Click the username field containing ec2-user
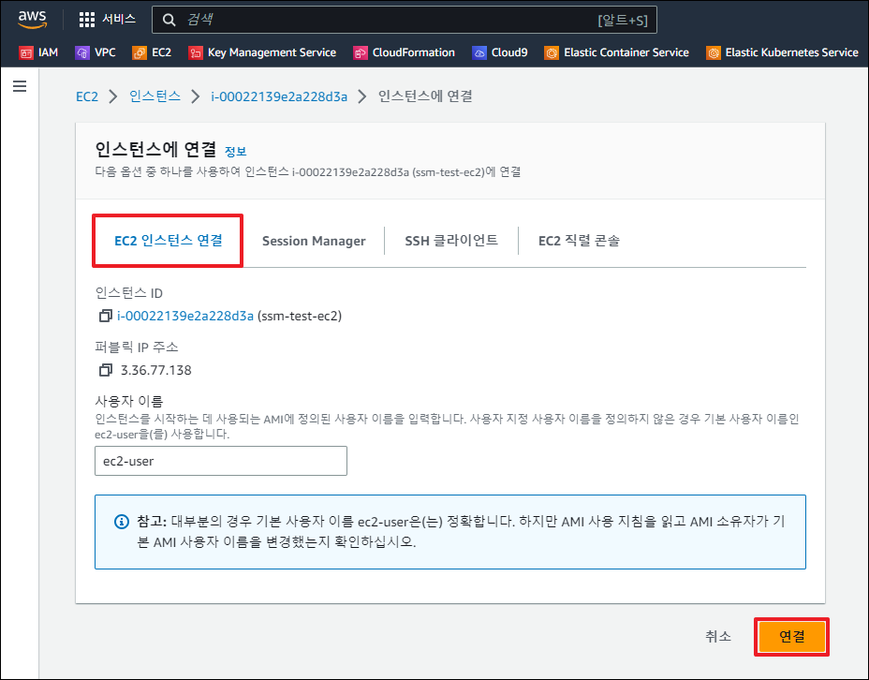The image size is (869, 680). (x=221, y=461)
